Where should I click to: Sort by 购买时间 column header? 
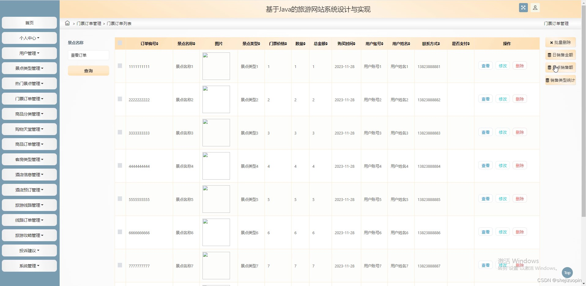tap(346, 44)
